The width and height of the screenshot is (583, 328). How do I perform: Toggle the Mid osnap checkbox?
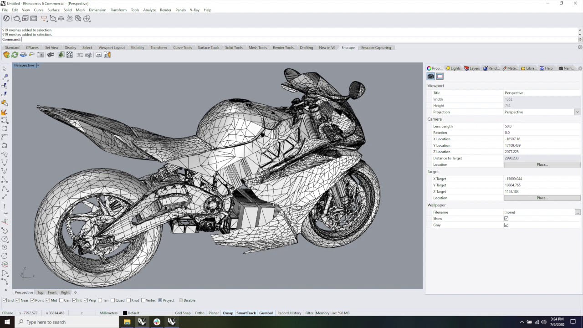pos(48,300)
